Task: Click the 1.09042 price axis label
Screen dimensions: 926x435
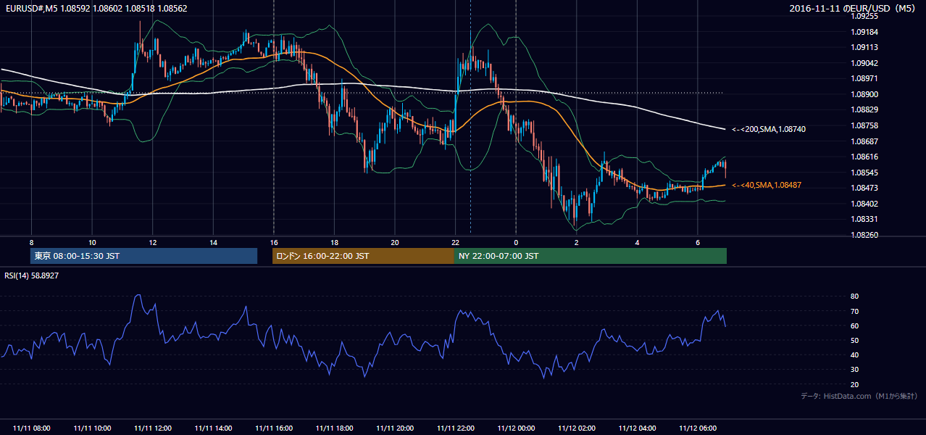Action: 864,63
